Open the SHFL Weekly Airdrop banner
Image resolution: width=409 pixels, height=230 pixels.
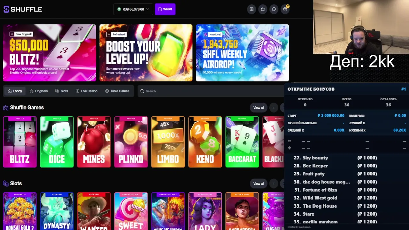(x=243, y=53)
